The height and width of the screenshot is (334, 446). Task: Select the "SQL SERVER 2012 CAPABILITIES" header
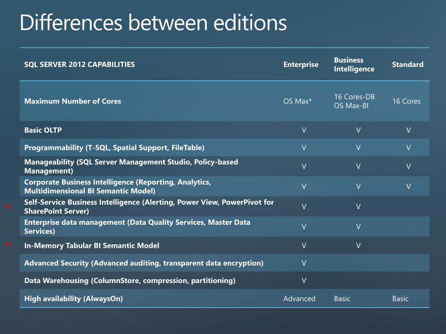[80, 64]
